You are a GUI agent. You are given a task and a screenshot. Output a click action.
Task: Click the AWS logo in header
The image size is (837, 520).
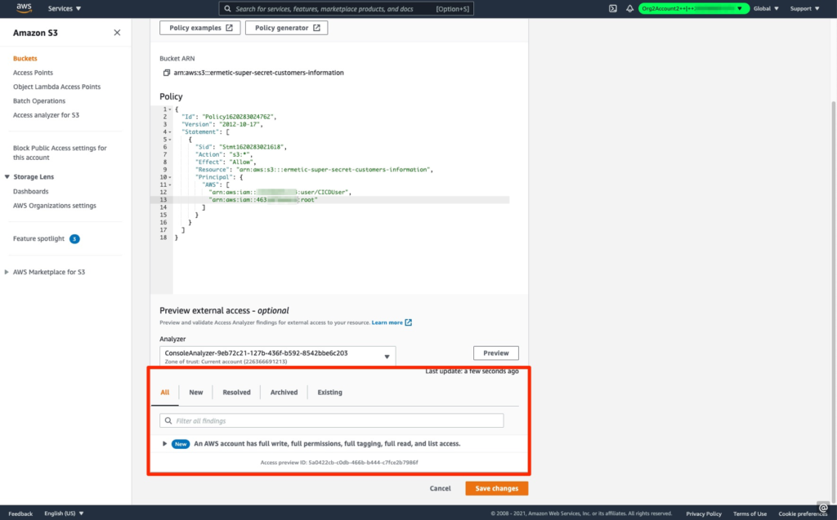click(x=24, y=8)
